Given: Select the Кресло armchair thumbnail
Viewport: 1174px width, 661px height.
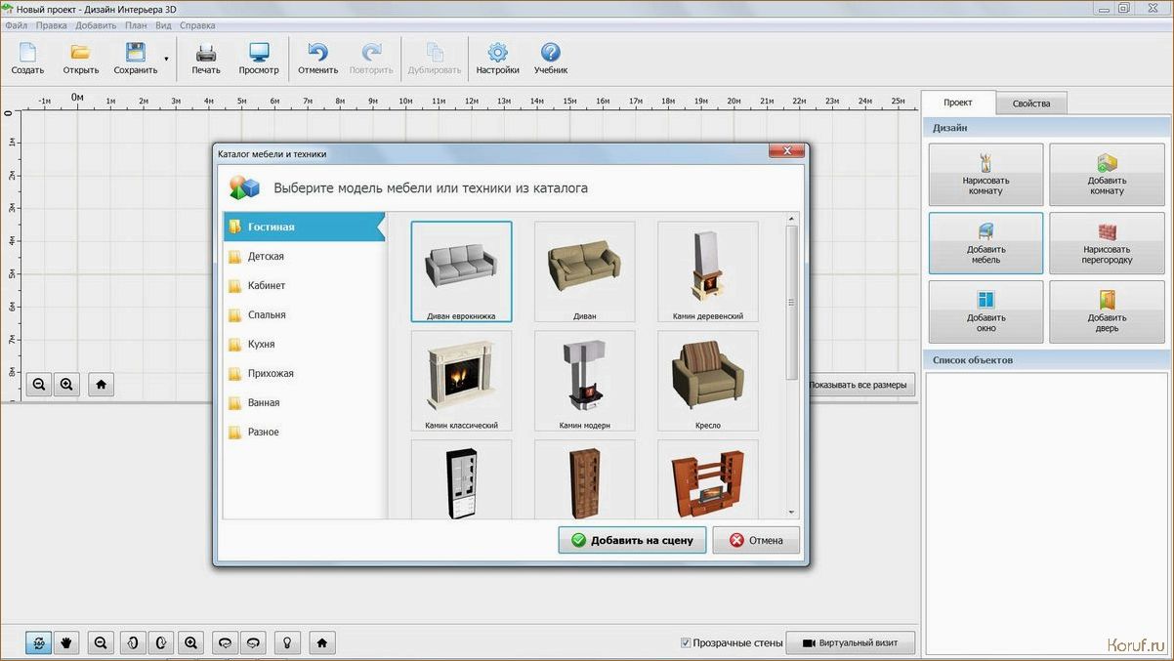Looking at the screenshot, I should pos(707,381).
